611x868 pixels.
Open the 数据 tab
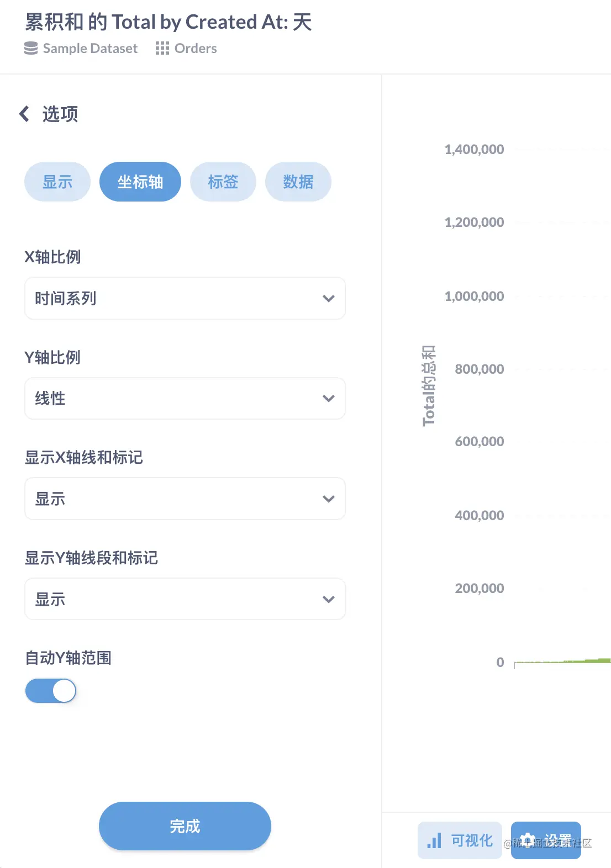[298, 182]
